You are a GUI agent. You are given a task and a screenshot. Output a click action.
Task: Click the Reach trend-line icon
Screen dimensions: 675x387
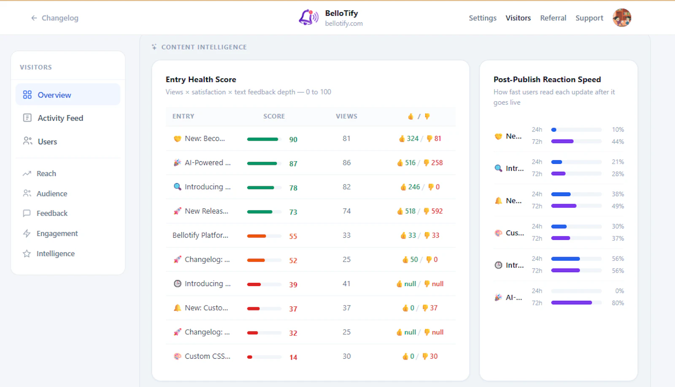pyautogui.click(x=27, y=173)
